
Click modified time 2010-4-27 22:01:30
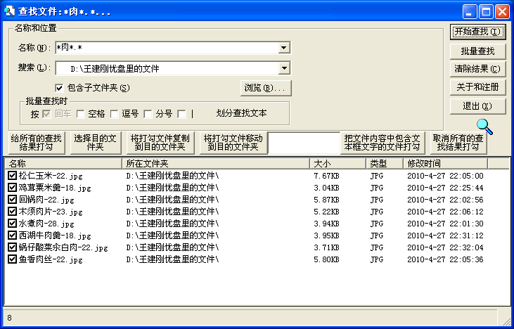[445, 224]
